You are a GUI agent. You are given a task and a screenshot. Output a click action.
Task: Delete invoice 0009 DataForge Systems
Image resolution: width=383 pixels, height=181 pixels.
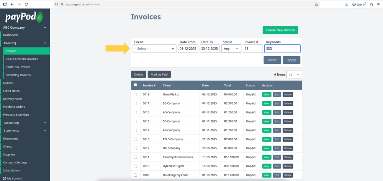point(288,175)
